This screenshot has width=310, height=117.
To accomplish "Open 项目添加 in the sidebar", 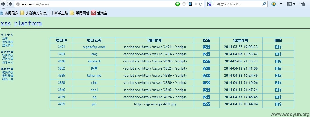I will click(8, 55).
